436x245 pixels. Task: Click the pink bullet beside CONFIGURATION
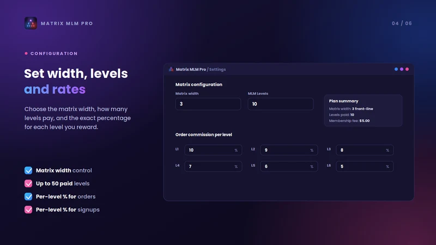pos(26,53)
